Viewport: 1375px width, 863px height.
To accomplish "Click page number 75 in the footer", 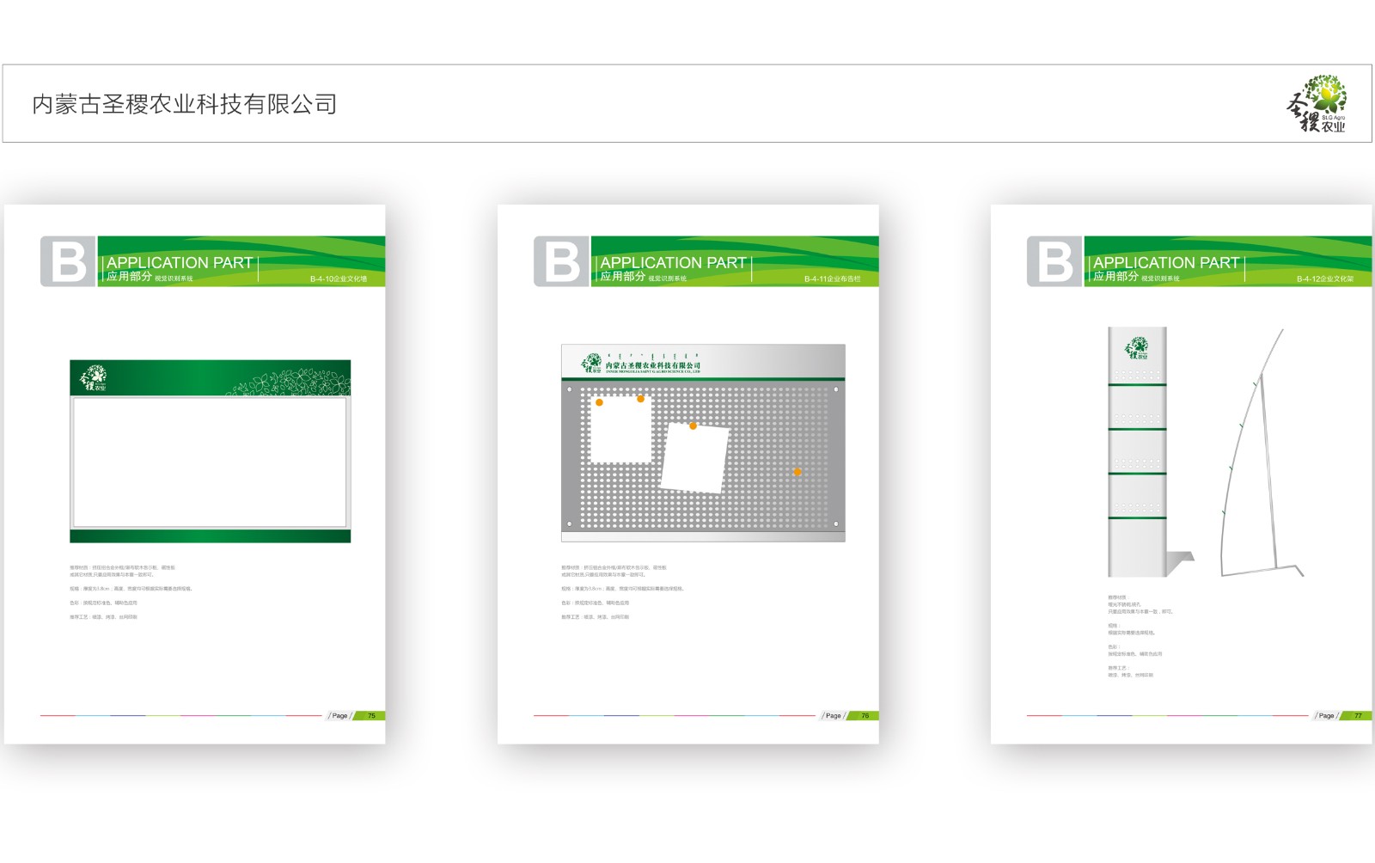I will pyautogui.click(x=371, y=715).
